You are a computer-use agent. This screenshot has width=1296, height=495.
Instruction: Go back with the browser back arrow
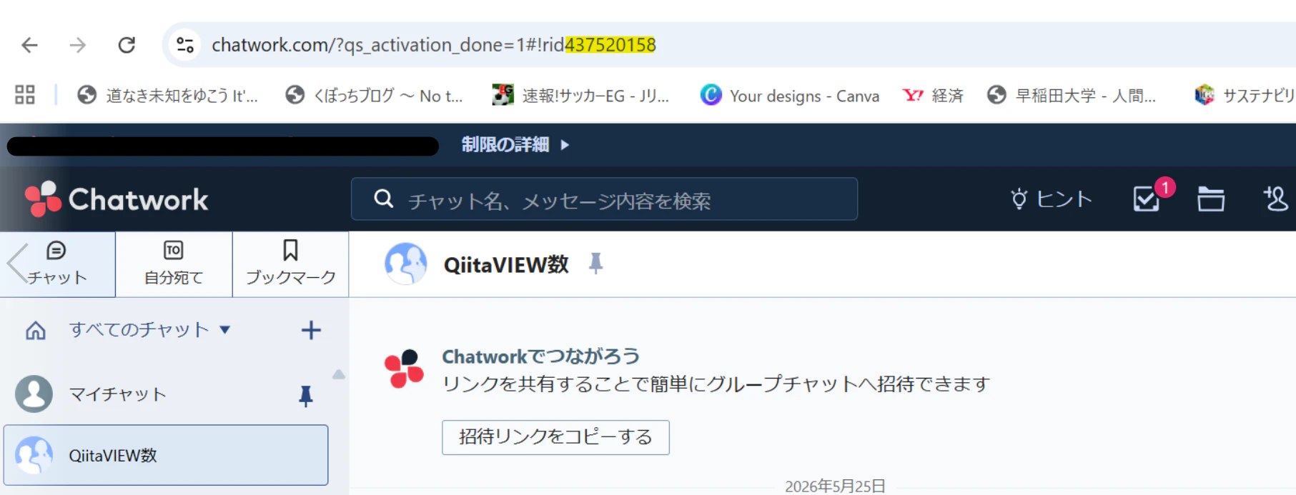click(29, 45)
